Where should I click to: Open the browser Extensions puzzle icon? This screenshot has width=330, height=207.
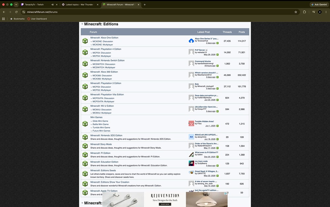304,12
